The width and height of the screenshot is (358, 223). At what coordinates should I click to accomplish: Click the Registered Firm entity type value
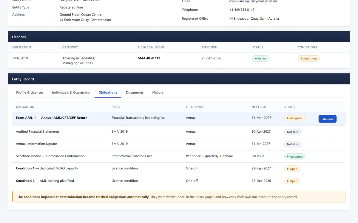pos(71,7)
